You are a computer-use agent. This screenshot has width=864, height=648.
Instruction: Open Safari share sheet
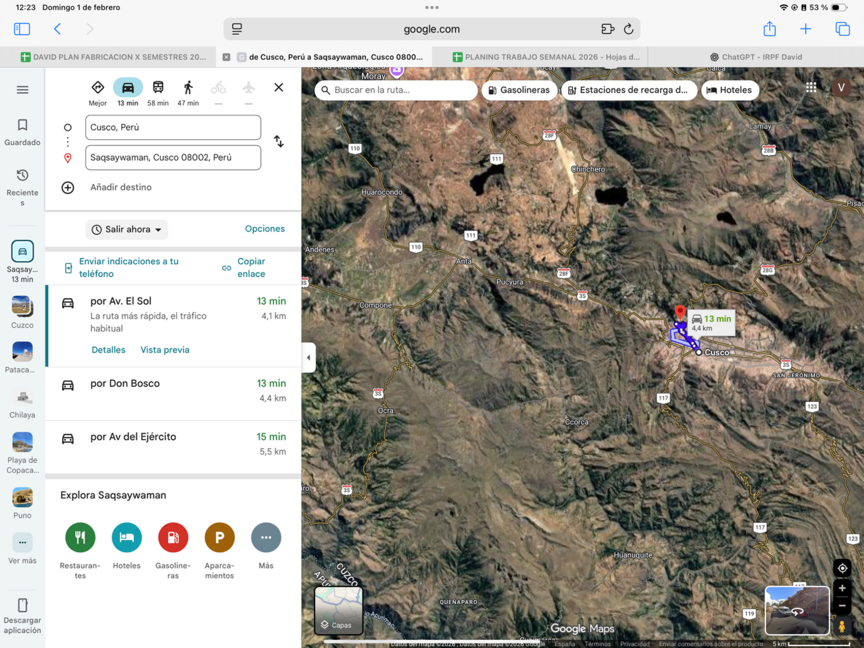tap(769, 29)
